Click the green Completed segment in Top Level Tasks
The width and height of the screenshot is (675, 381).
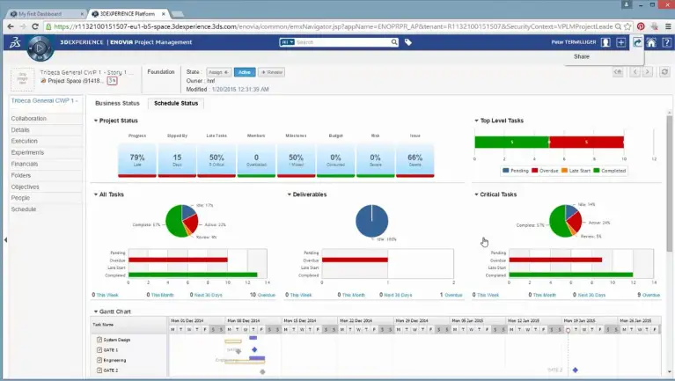coord(511,142)
